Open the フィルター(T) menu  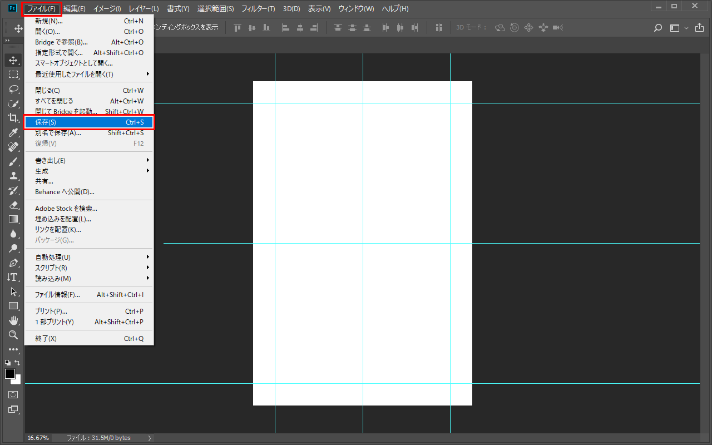(x=258, y=8)
